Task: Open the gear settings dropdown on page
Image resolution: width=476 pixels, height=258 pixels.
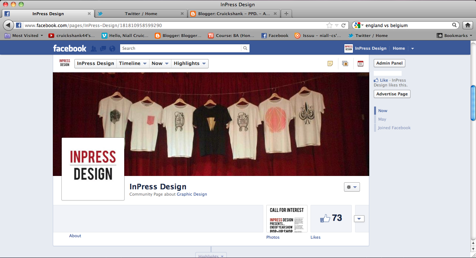Action: [x=352, y=187]
